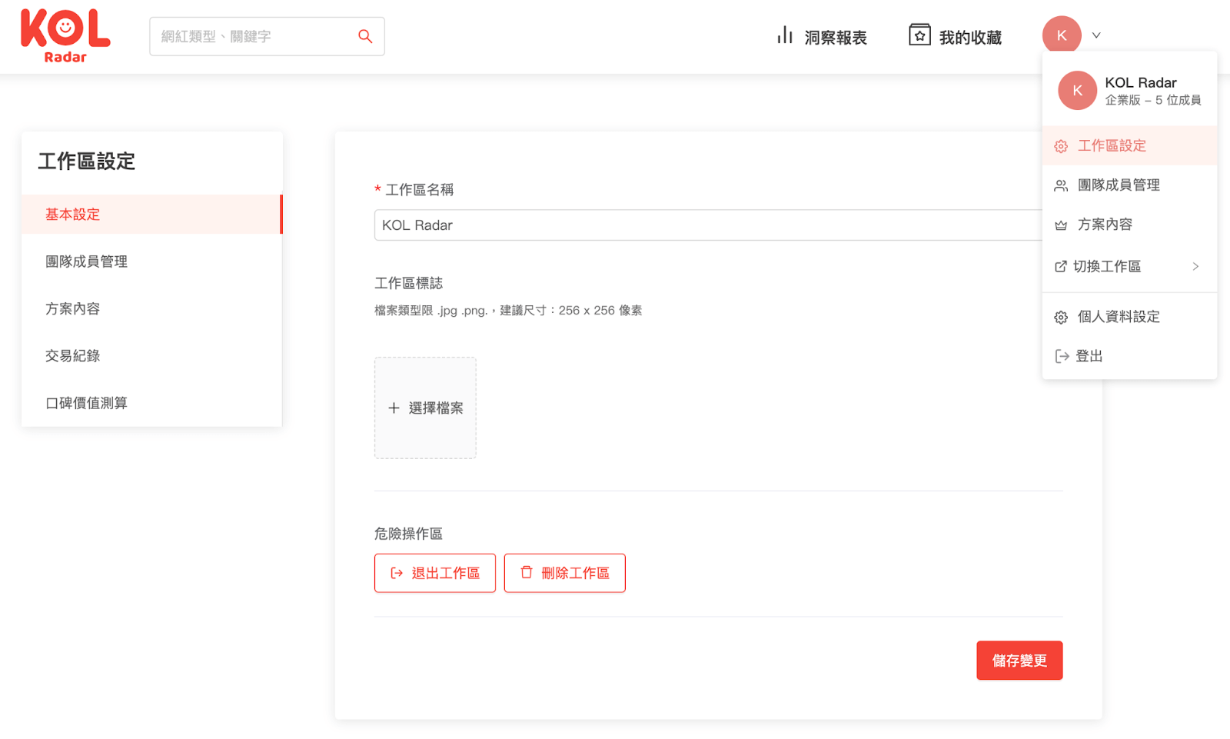Expand the 切換工作區 submenu arrow
1230x739 pixels.
(x=1195, y=266)
